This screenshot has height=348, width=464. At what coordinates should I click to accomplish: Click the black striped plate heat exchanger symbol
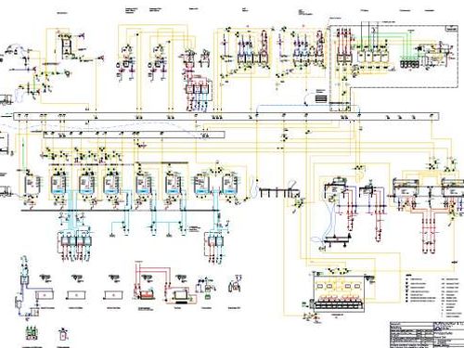pyautogui.click(x=321, y=98)
